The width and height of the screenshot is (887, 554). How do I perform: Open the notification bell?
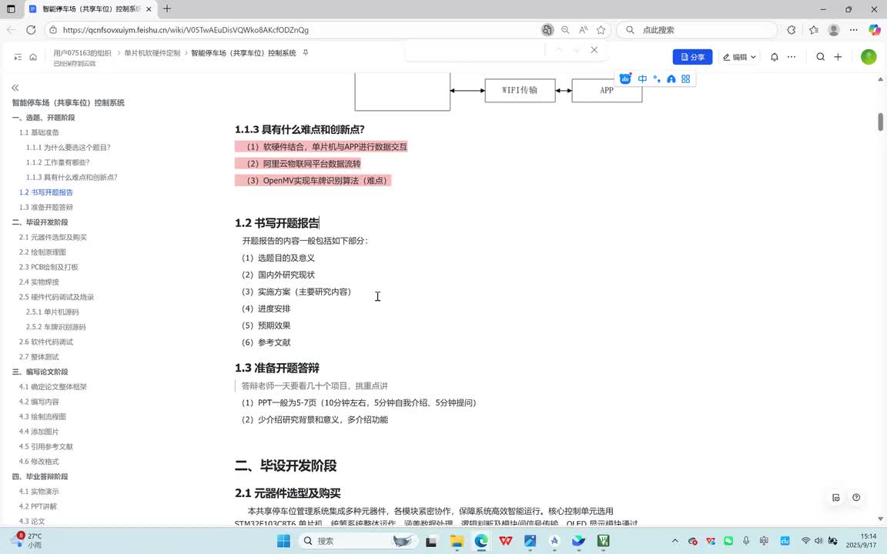[775, 57]
